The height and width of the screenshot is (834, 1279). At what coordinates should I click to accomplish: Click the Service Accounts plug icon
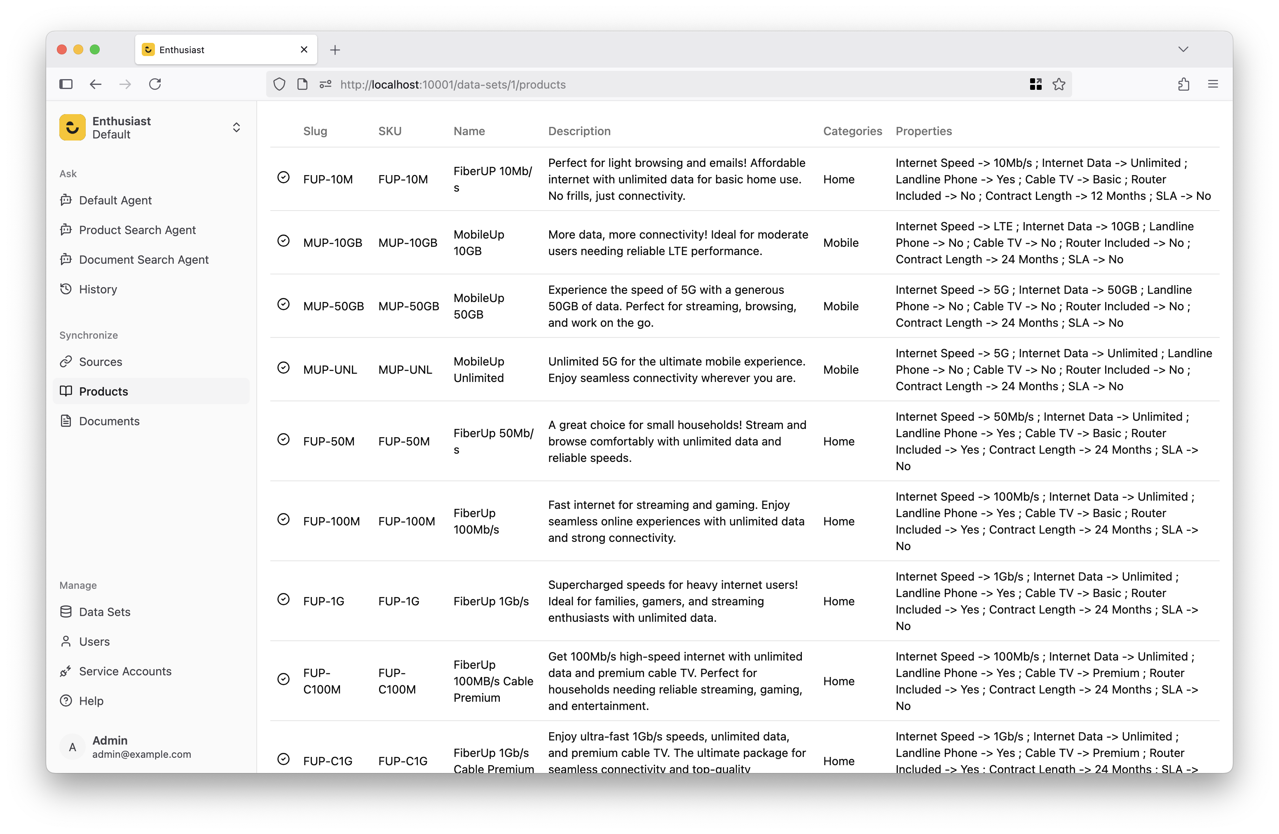click(x=66, y=671)
